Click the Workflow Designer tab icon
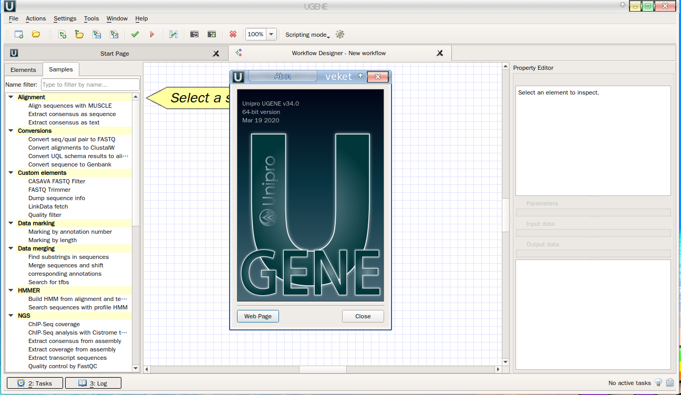 pyautogui.click(x=238, y=53)
